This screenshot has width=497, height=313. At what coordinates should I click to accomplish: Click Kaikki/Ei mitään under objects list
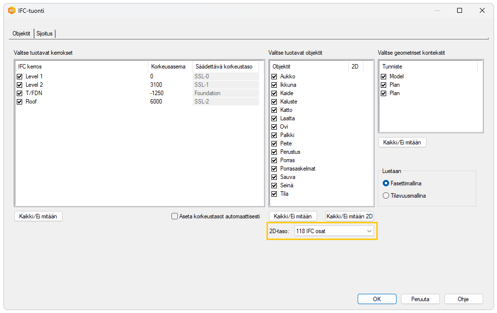(x=293, y=216)
